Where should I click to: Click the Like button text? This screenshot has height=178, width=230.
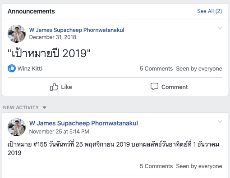[66, 87]
